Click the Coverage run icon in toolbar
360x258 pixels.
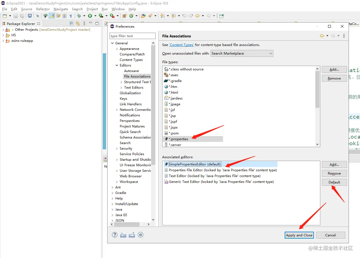click(x=101, y=16)
